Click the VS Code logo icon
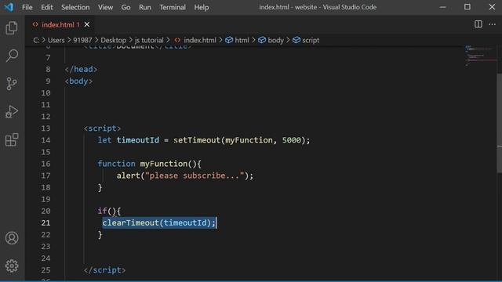Screen dimensions: 502x282 (9, 7)
